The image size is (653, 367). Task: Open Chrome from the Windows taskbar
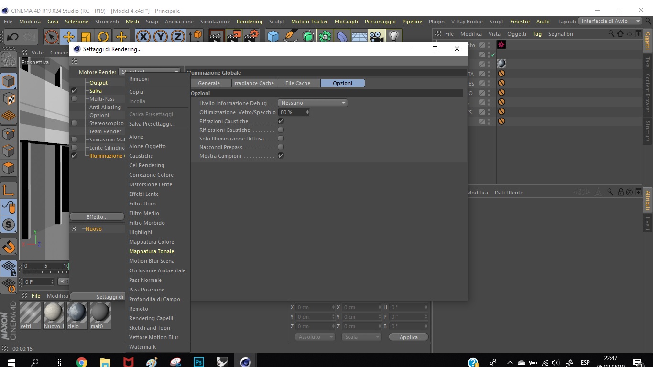coord(81,362)
